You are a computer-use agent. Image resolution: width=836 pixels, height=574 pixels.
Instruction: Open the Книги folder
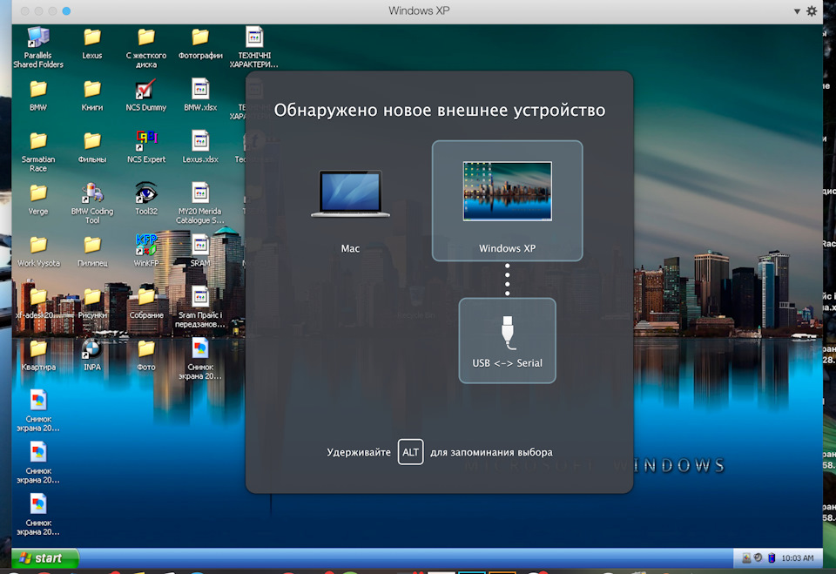tap(91, 95)
